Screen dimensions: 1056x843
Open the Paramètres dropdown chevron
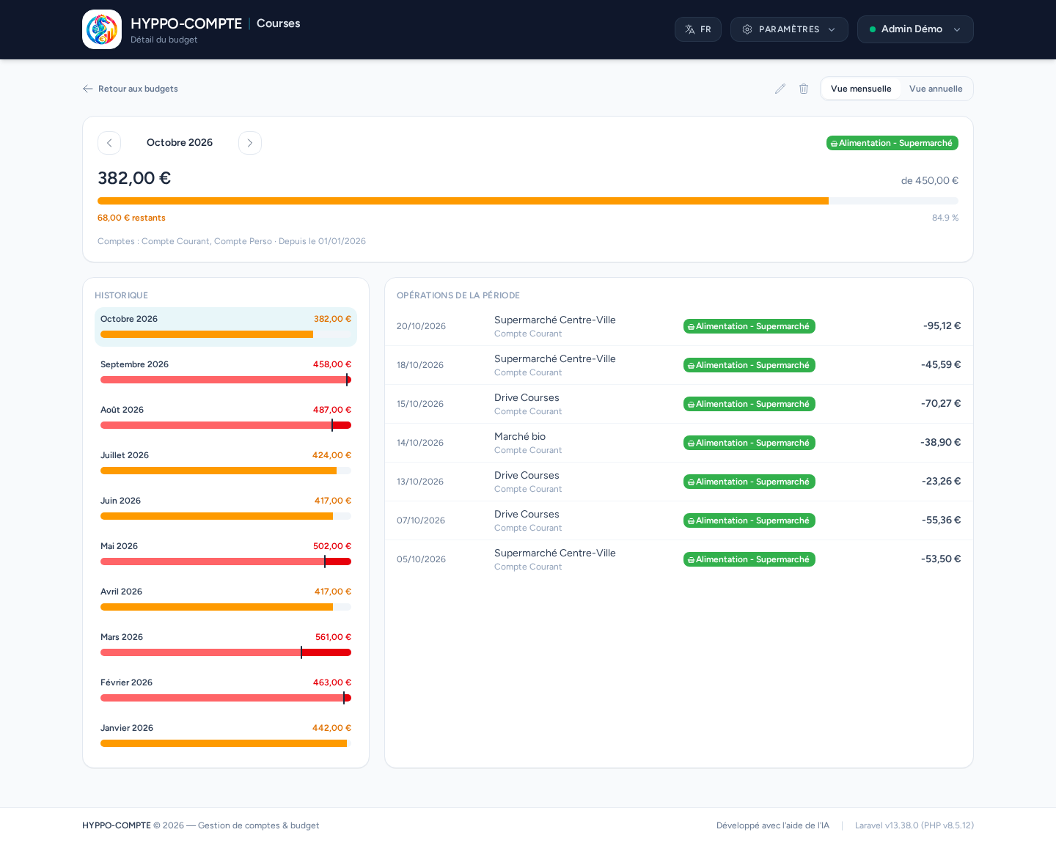832,29
